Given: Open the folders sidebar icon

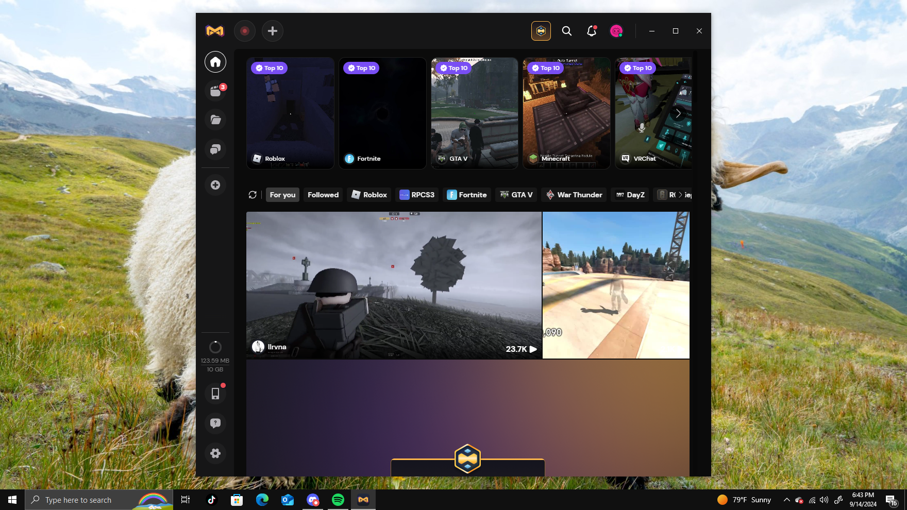Looking at the screenshot, I should point(215,120).
